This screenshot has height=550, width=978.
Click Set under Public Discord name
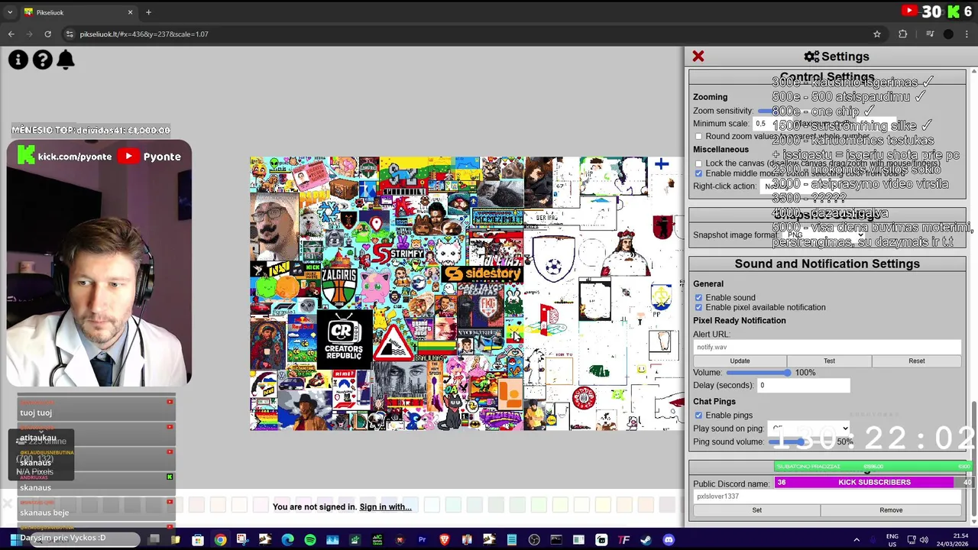(756, 510)
